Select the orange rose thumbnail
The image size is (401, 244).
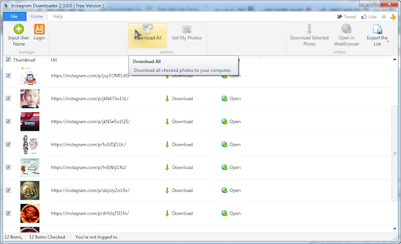click(30, 213)
